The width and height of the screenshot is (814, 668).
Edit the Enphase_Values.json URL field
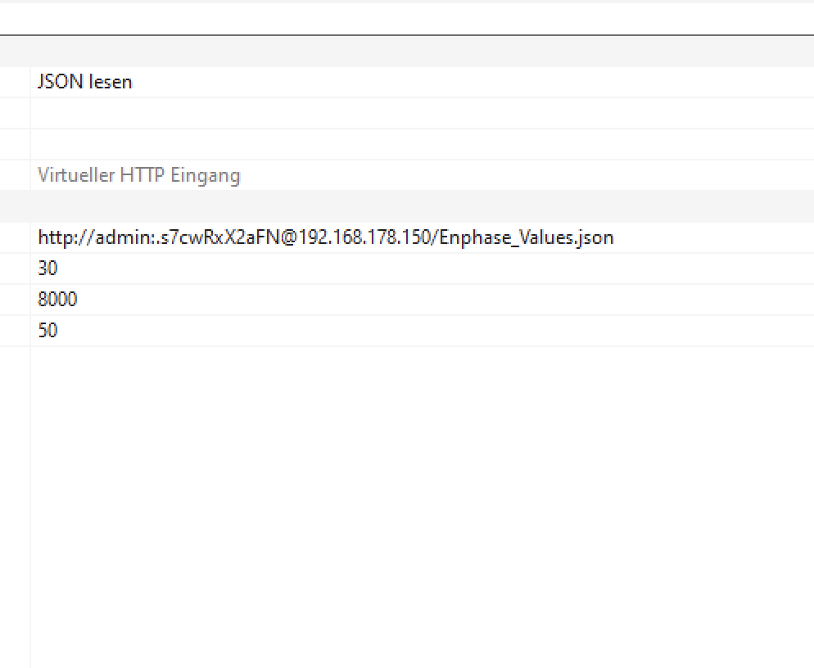[x=325, y=237]
